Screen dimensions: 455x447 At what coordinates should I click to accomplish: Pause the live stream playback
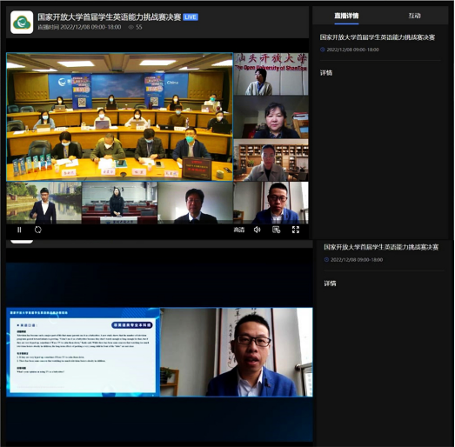tap(19, 230)
